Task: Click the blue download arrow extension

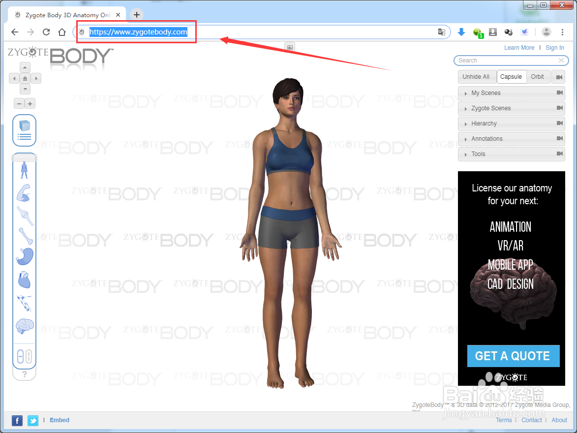Action: pyautogui.click(x=461, y=32)
